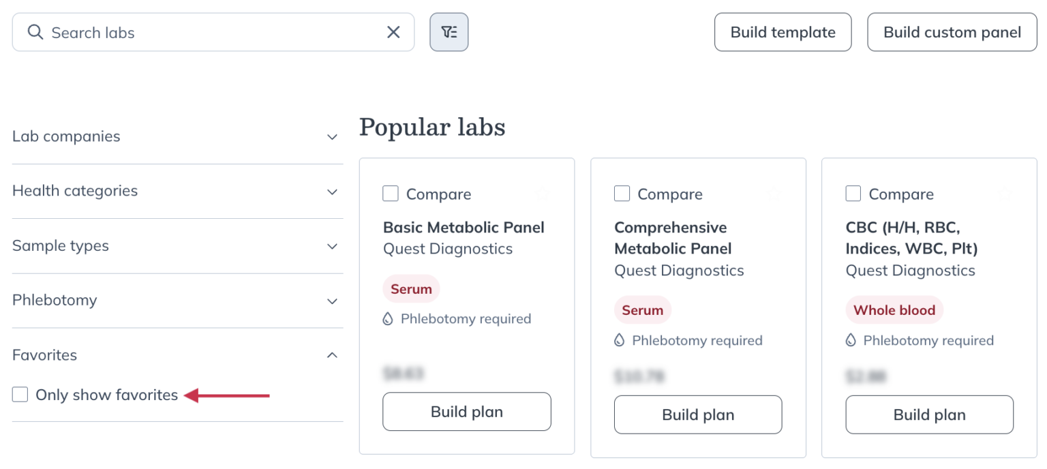This screenshot has height=469, width=1047.
Task: Clear the search field using the X icon
Action: coord(393,31)
